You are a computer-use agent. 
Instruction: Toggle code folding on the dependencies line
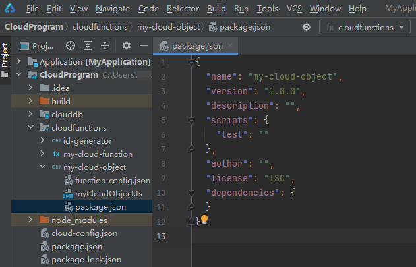(192, 193)
